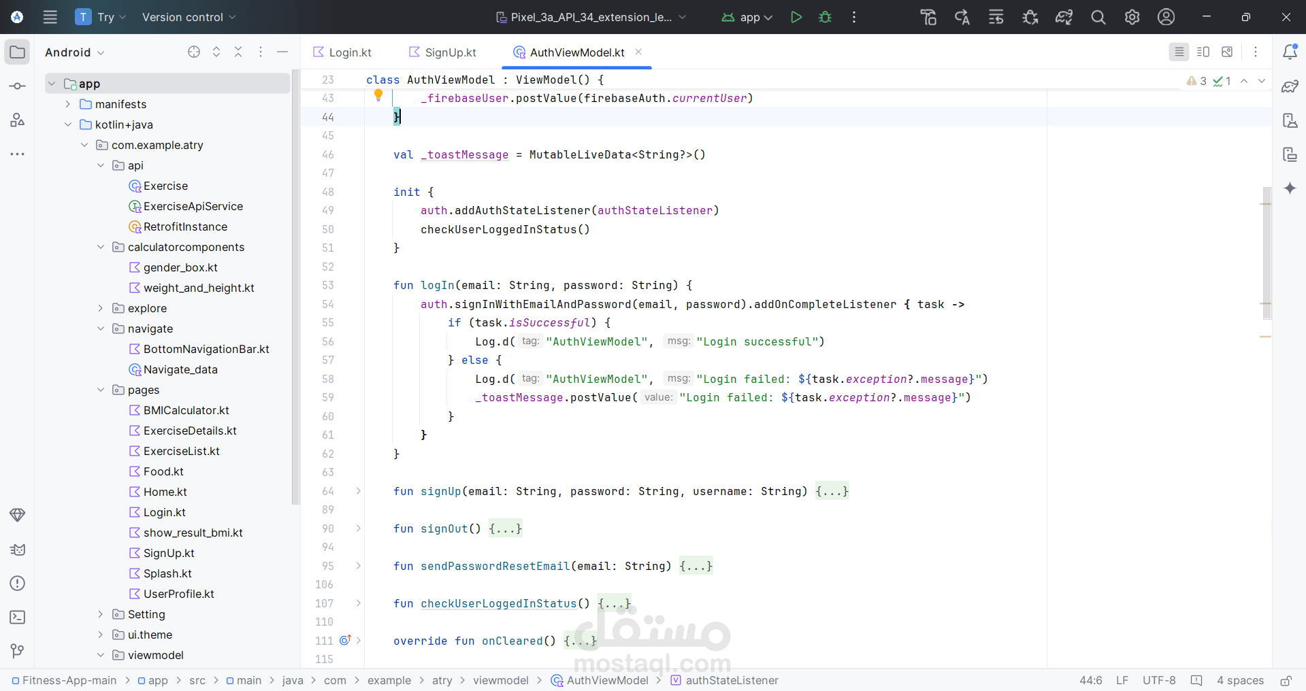Close the AuthViewModel.kt tab
Screen dimensions: 1306x691
tap(638, 52)
